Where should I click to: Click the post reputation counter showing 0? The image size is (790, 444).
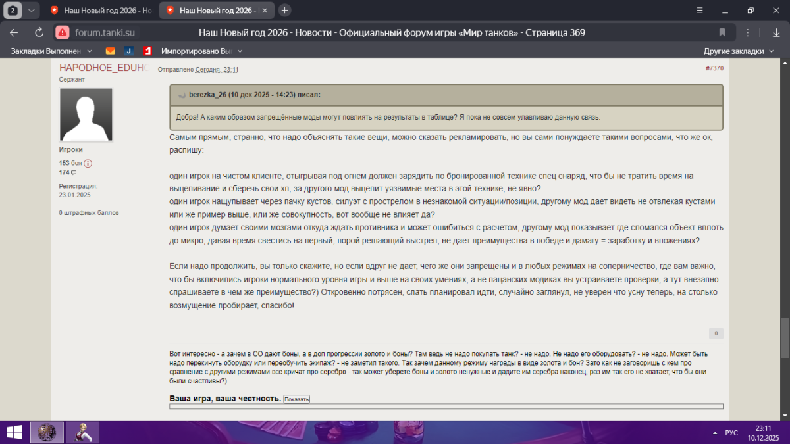(x=716, y=333)
